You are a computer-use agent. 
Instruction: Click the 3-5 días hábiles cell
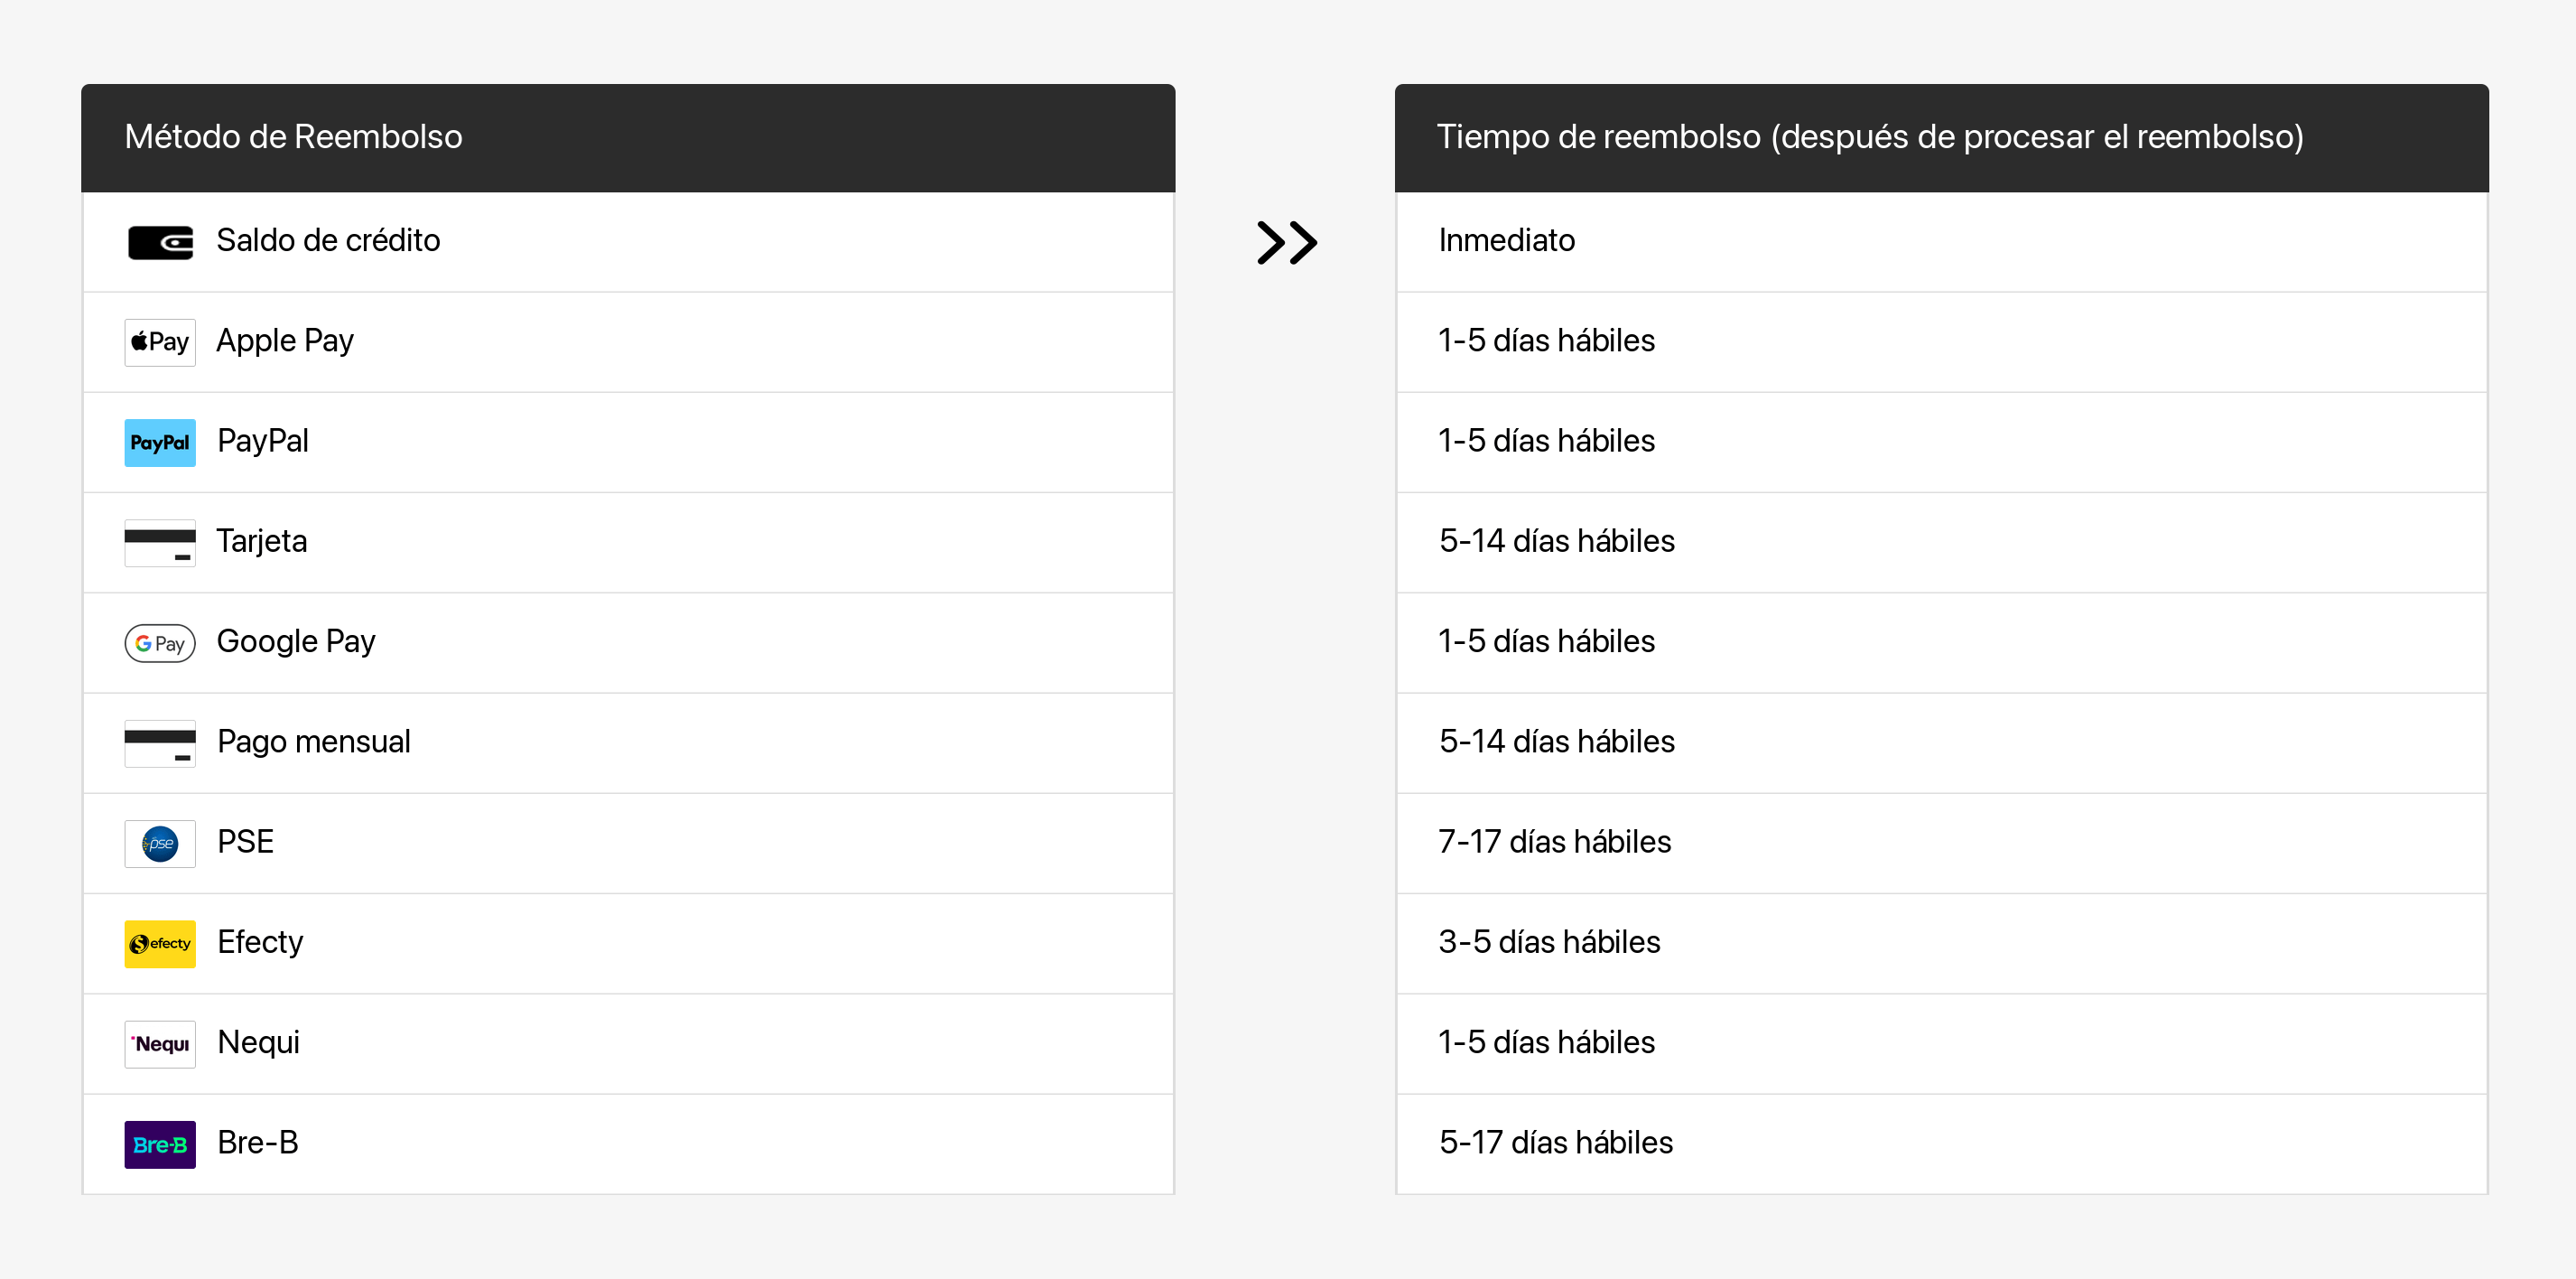pos(1941,943)
